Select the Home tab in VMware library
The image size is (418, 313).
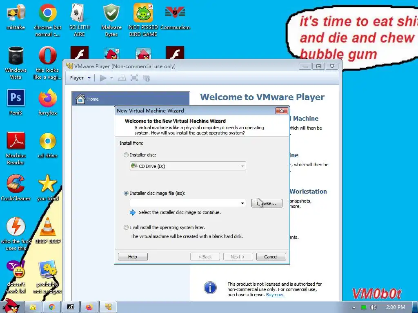131,99
